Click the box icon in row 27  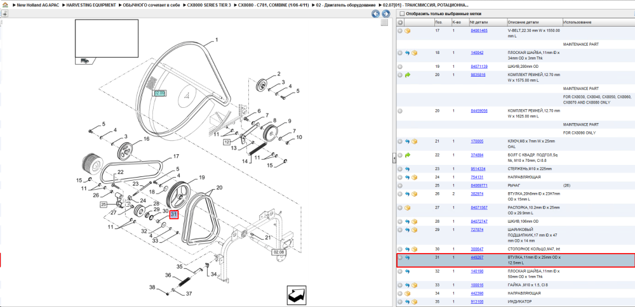point(408,207)
